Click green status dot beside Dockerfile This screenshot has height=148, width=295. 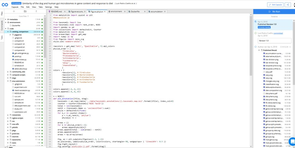point(42,25)
